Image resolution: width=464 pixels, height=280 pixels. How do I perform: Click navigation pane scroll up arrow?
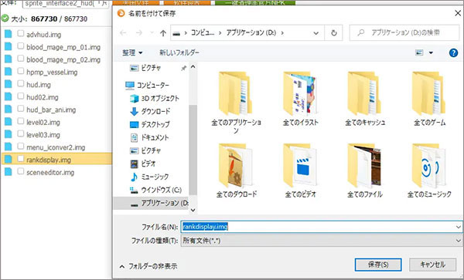[x=193, y=67]
